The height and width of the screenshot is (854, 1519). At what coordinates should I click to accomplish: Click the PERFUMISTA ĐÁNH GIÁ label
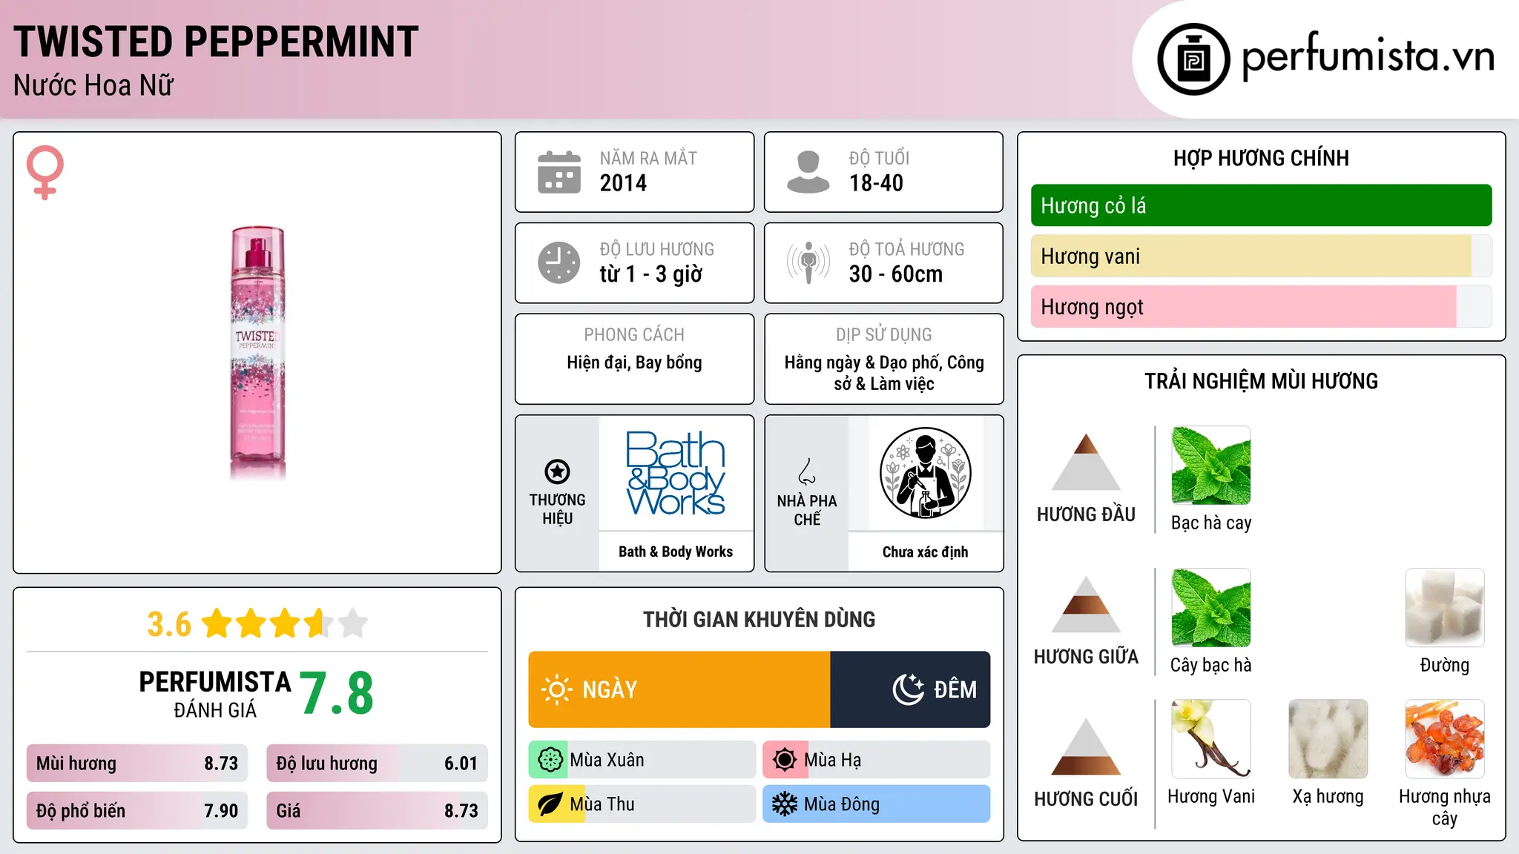[x=215, y=695]
